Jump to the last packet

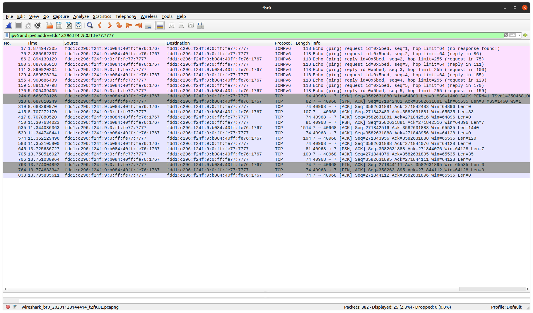click(x=138, y=26)
